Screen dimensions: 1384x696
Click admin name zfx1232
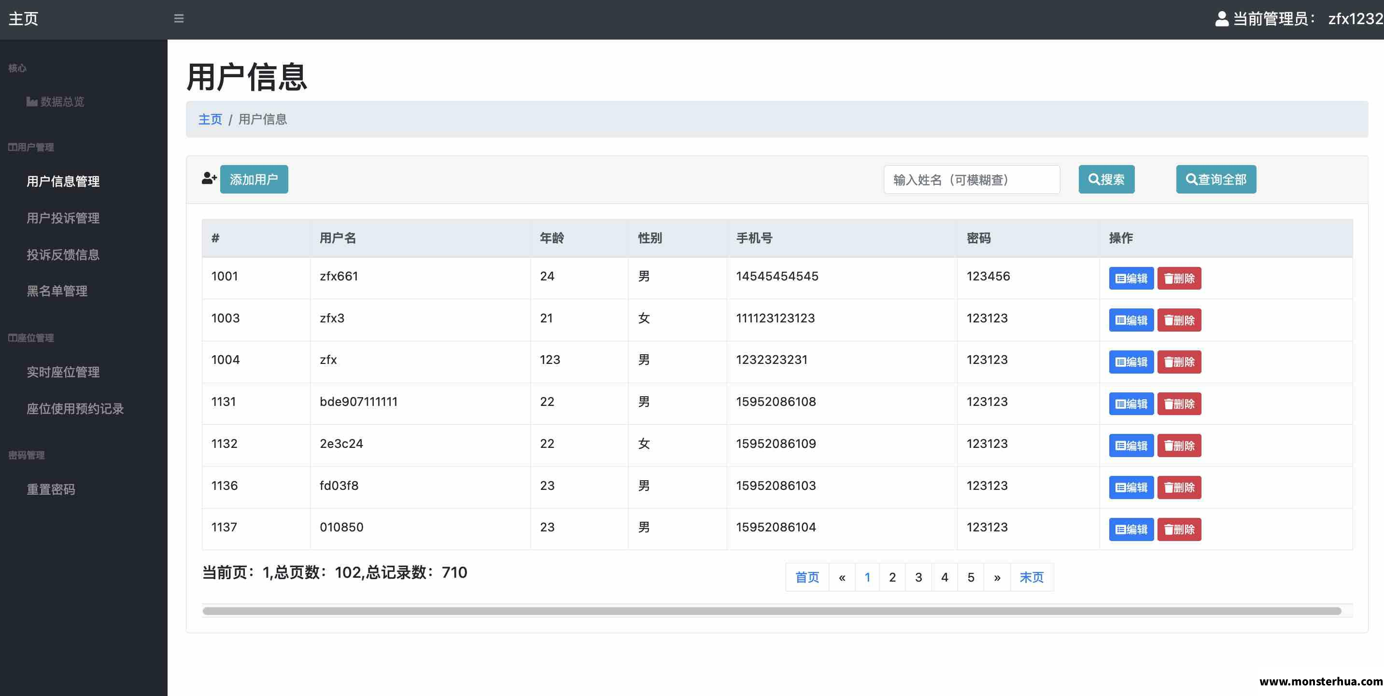coord(1356,19)
